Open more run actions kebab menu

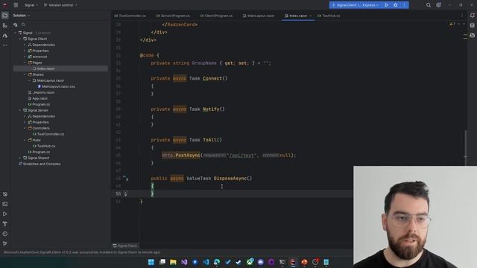coord(404,5)
